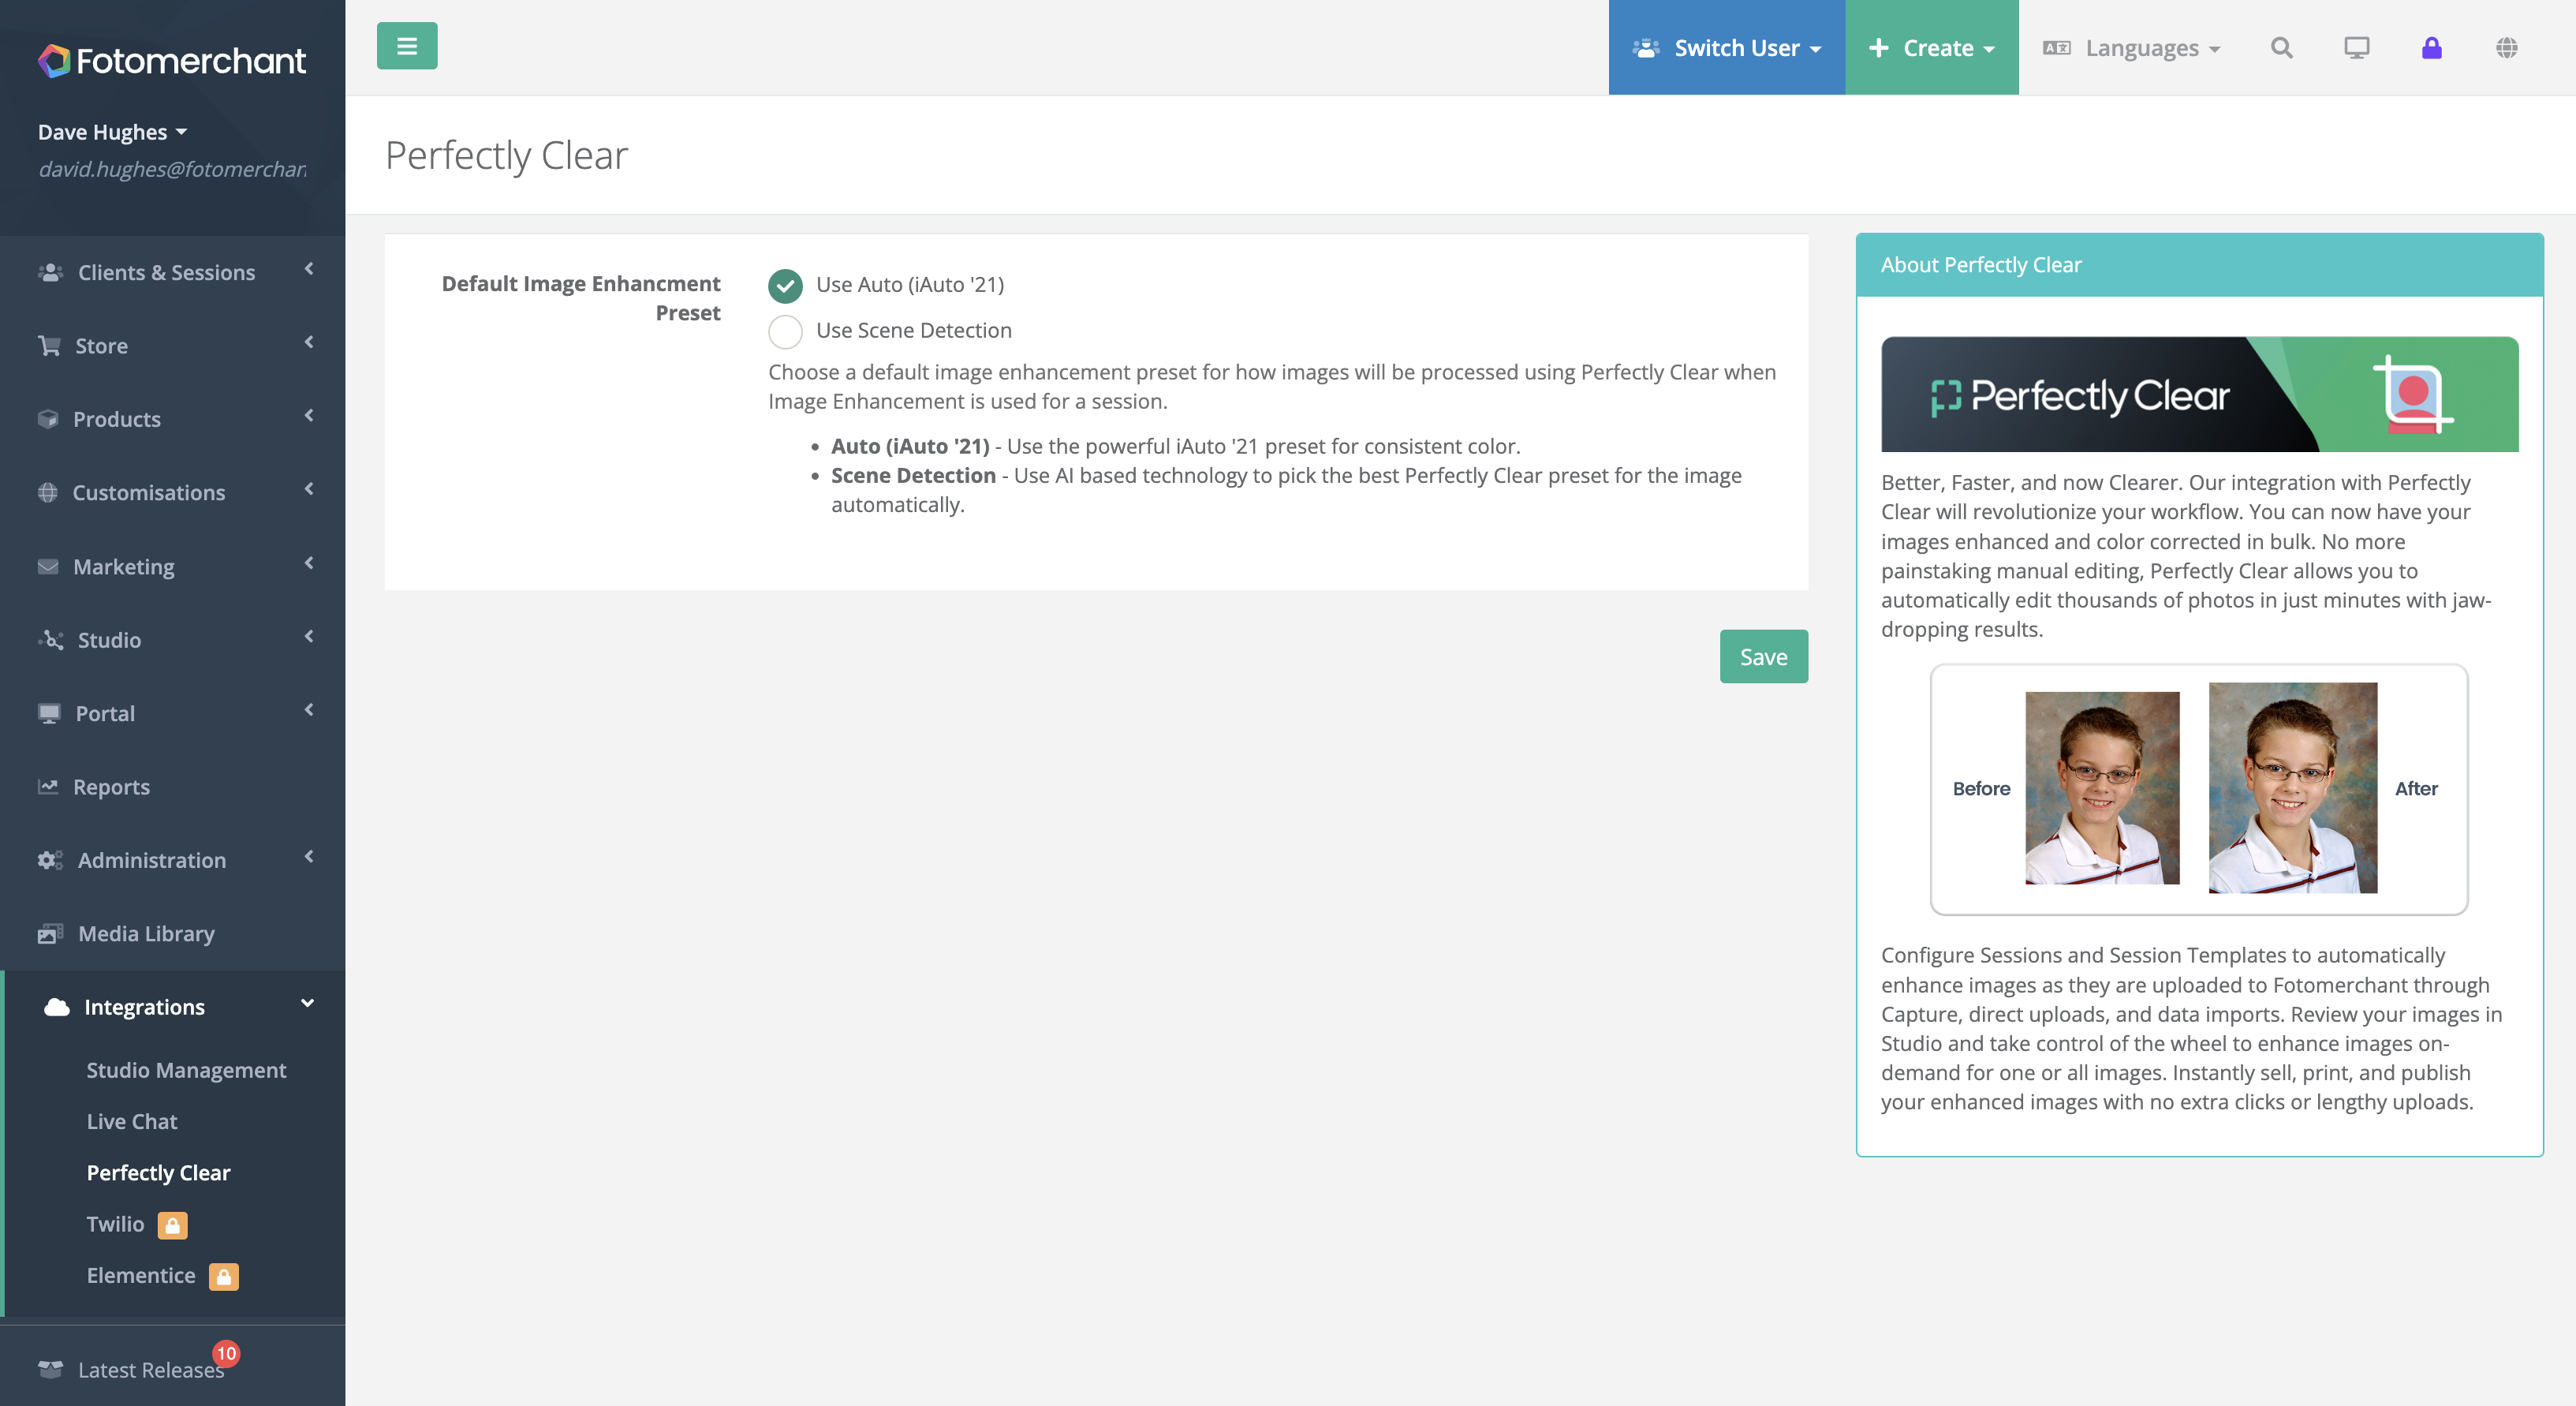This screenshot has height=1406, width=2576.
Task: Click the Latest Releases gift icon
Action: click(x=50, y=1370)
